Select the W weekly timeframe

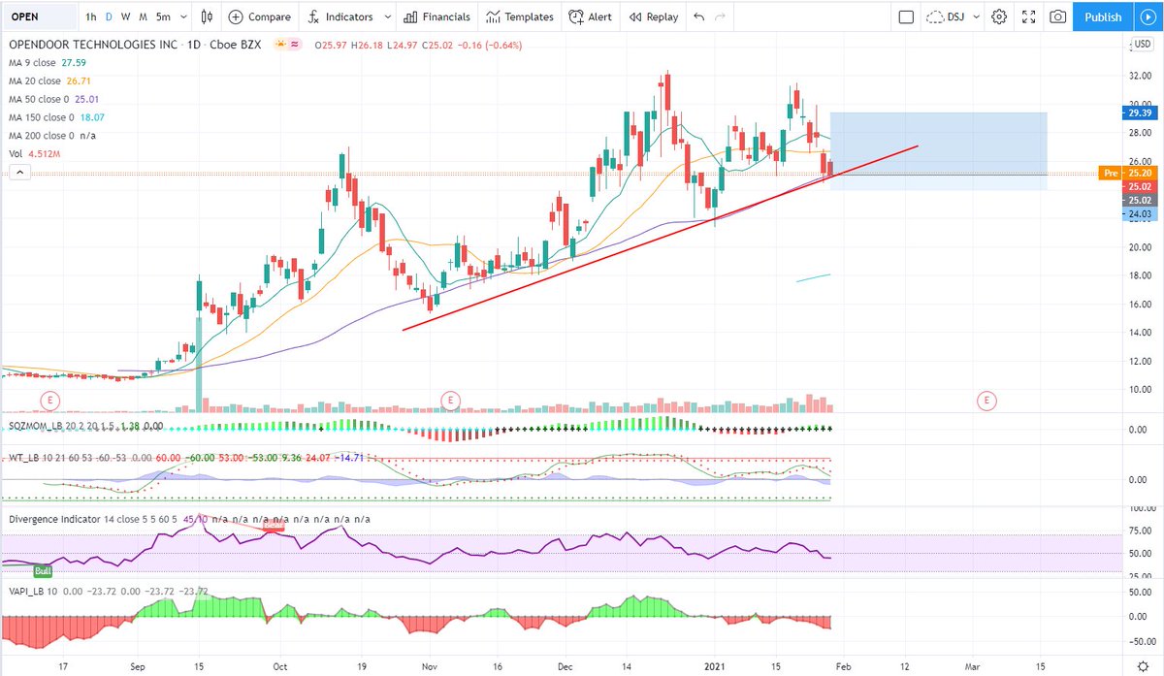[x=125, y=16]
